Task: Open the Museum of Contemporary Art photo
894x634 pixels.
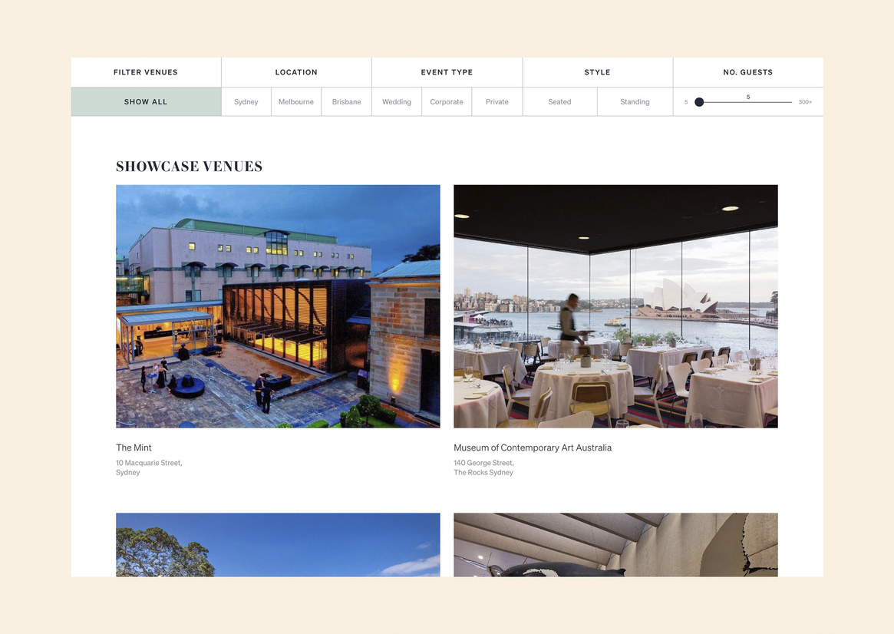Action: tap(615, 306)
